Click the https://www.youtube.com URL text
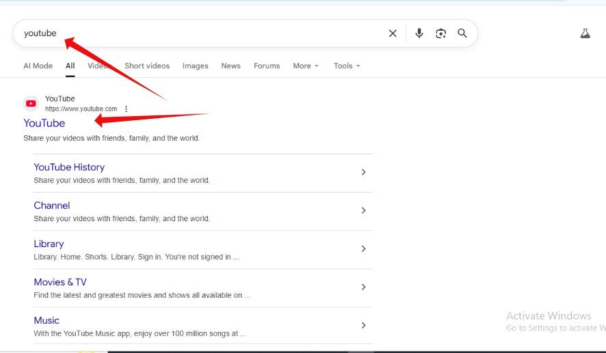Viewport: 606px width, 353px height. (81, 109)
